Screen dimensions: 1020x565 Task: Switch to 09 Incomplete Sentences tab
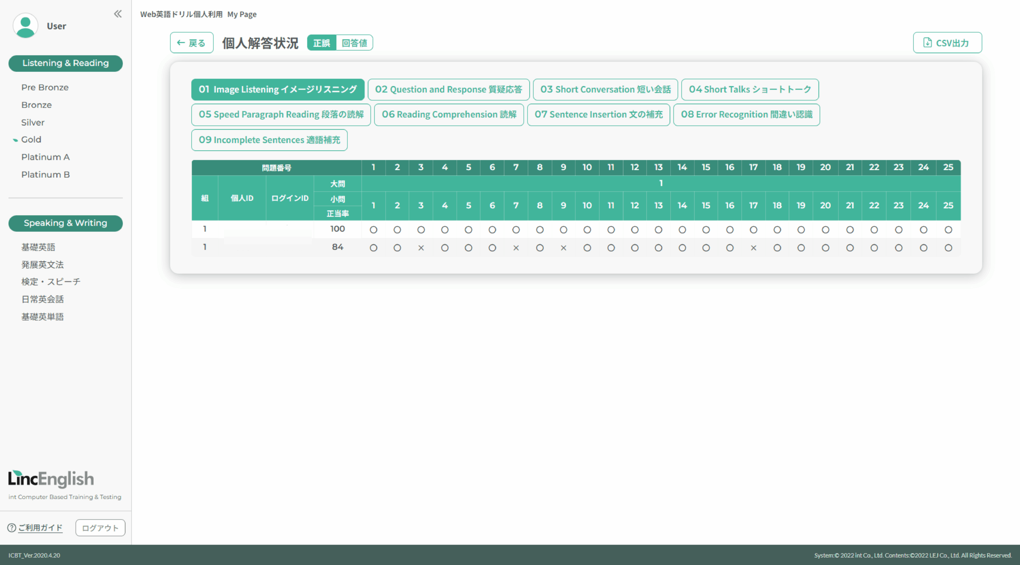pos(269,140)
